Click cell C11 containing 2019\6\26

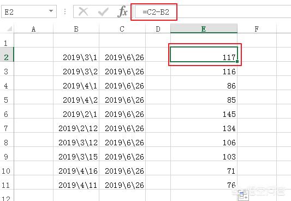click(x=122, y=182)
